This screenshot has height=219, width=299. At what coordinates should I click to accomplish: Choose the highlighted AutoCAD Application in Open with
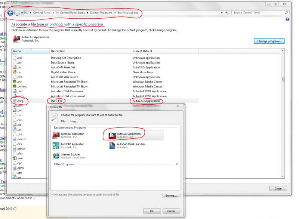click(136, 135)
